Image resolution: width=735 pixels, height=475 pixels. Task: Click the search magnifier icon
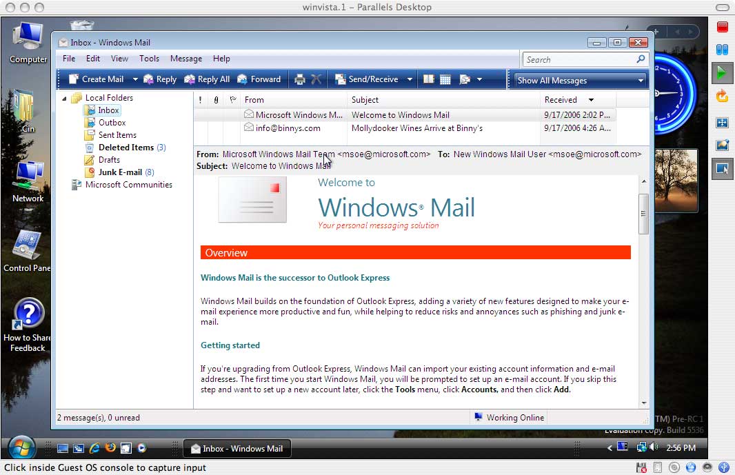[641, 59]
